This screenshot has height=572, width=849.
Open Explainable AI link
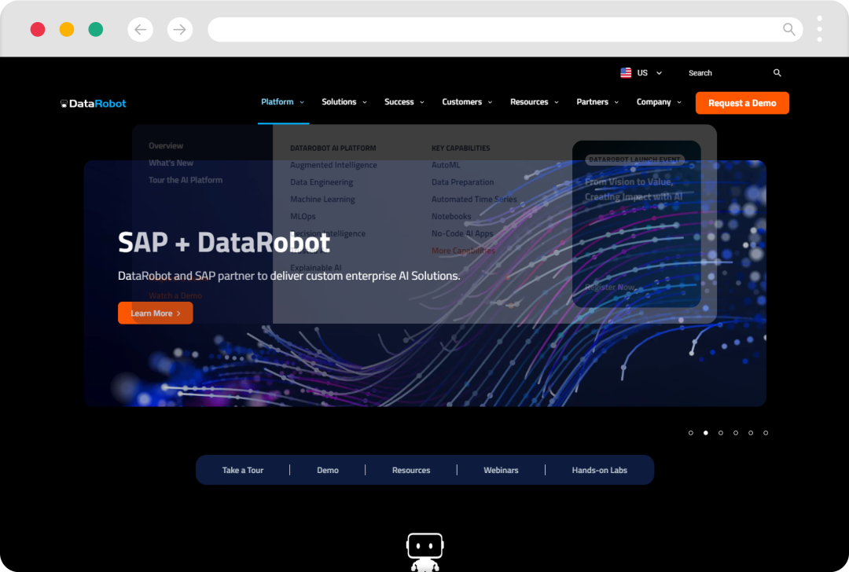316,268
